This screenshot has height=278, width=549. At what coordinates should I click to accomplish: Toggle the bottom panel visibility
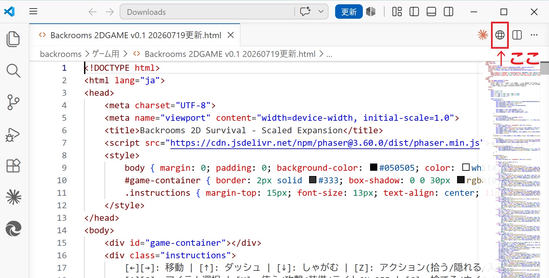[x=431, y=12]
